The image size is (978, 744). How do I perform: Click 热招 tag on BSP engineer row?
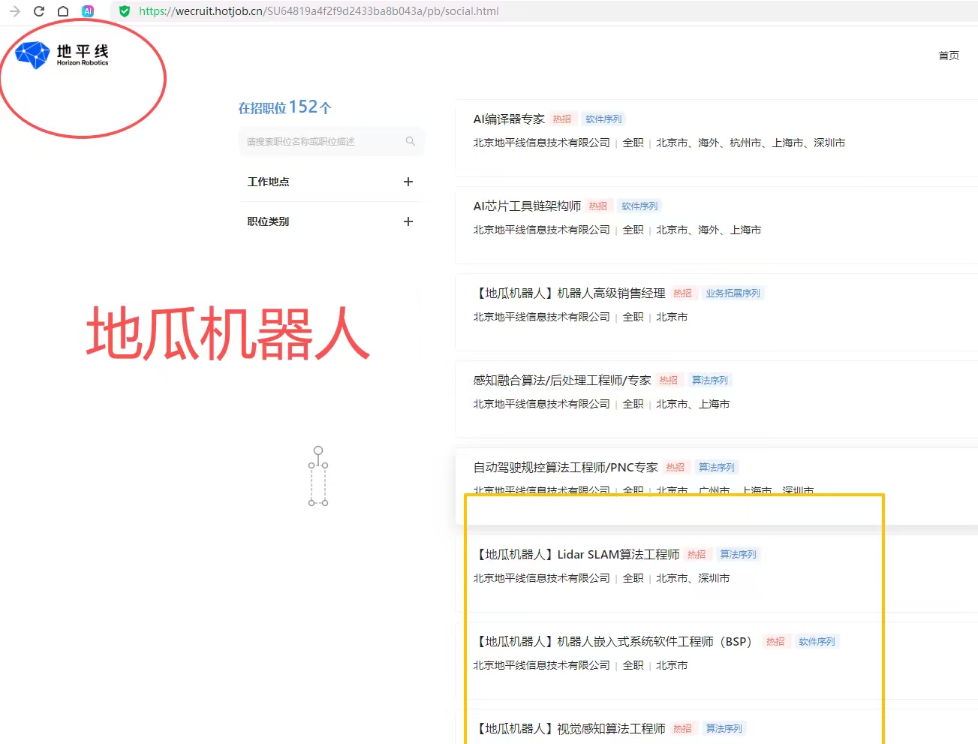click(x=775, y=641)
